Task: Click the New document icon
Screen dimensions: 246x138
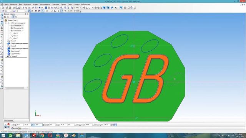Action: (3, 8)
